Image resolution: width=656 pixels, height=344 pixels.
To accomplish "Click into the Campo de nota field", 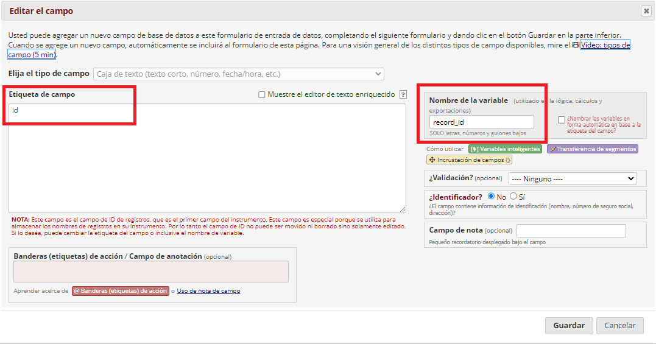I will click(571, 230).
